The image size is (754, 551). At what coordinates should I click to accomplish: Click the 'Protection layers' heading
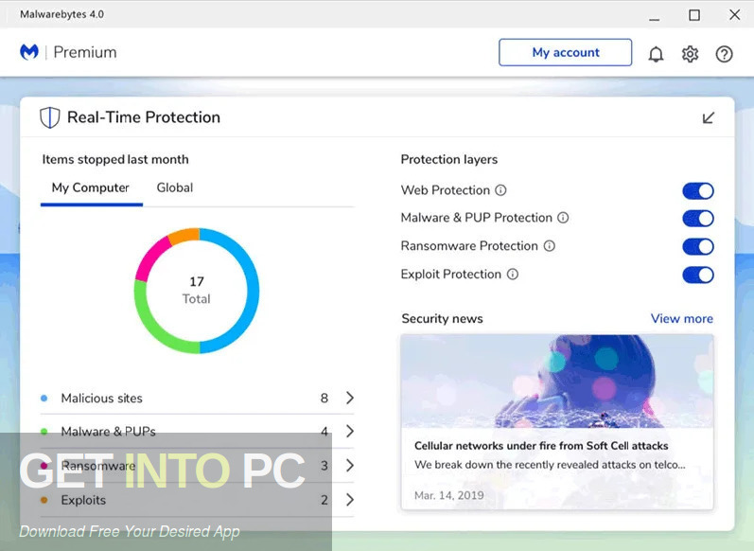point(449,159)
